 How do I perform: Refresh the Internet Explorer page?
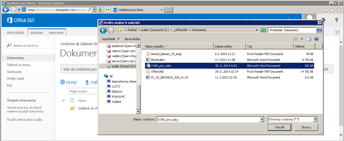[x=107, y=10]
